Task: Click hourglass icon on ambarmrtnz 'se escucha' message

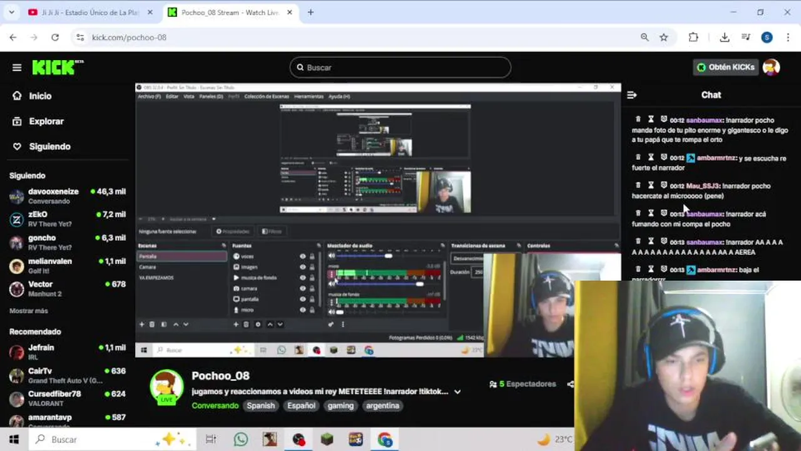Action: [651, 157]
